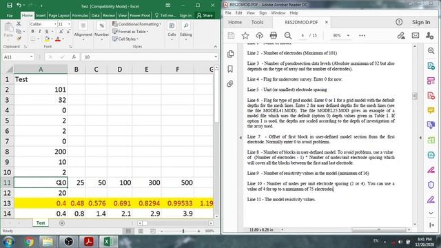Open the Windows Start menu

(x=9, y=242)
